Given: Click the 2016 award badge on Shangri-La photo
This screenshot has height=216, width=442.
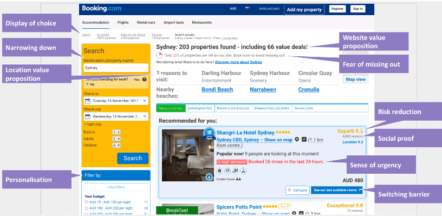Looking at the screenshot, I should (209, 134).
